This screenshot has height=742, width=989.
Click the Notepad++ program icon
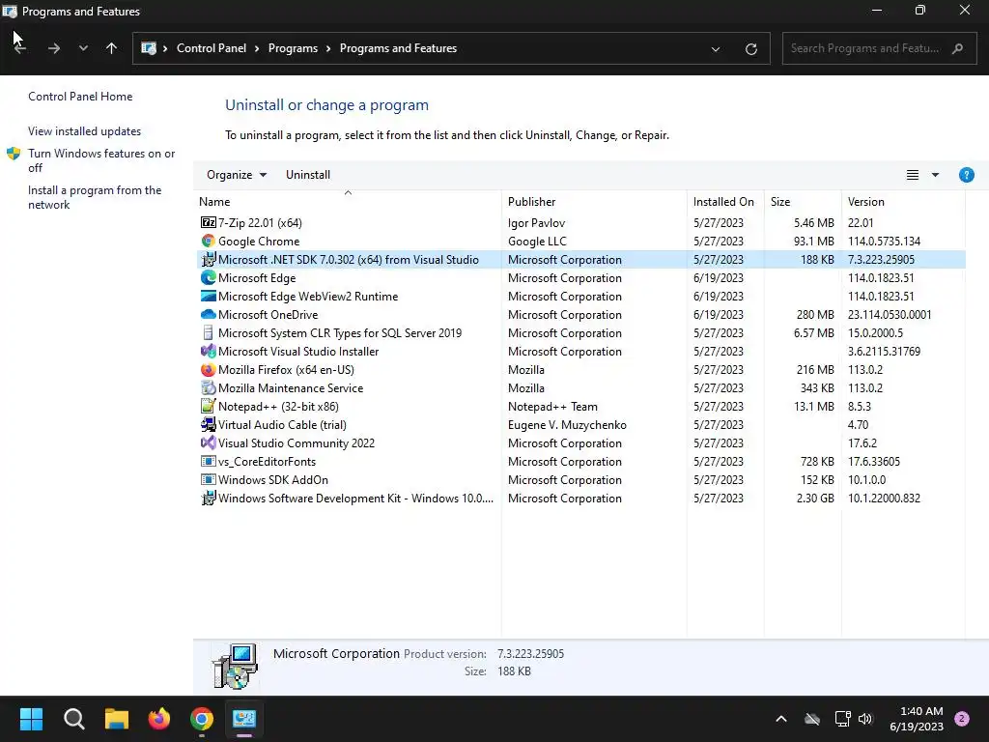[x=209, y=407]
